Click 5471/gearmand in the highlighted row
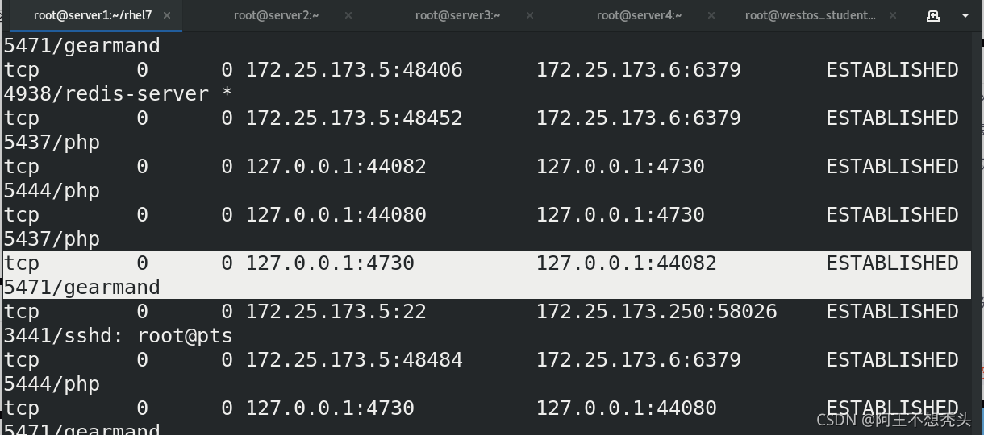Screen dimensions: 984x435 coord(81,288)
